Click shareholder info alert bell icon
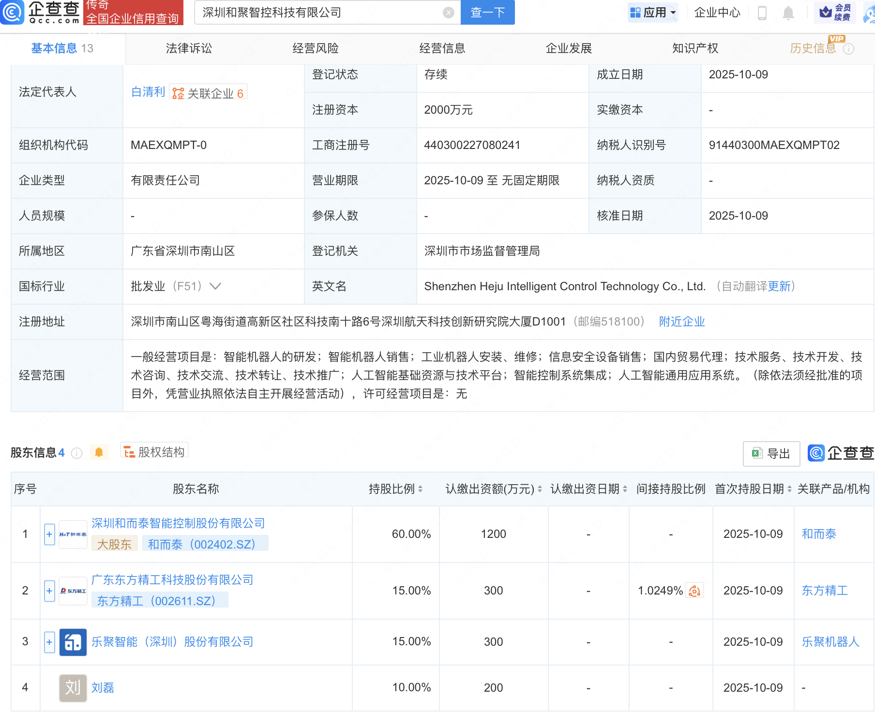This screenshot has width=875, height=712. point(99,452)
